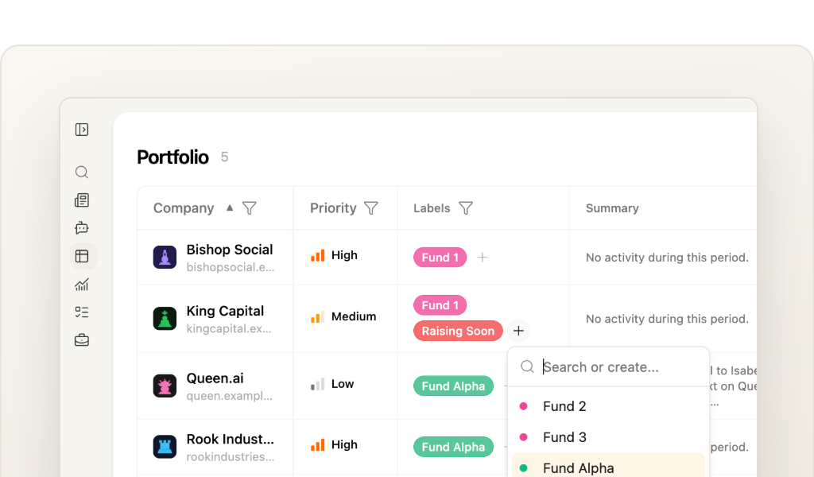
Task: Expand the sidebar with the panel toggle icon
Action: coord(82,130)
